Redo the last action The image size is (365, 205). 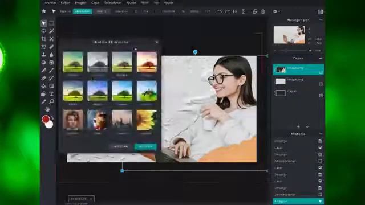227,11
